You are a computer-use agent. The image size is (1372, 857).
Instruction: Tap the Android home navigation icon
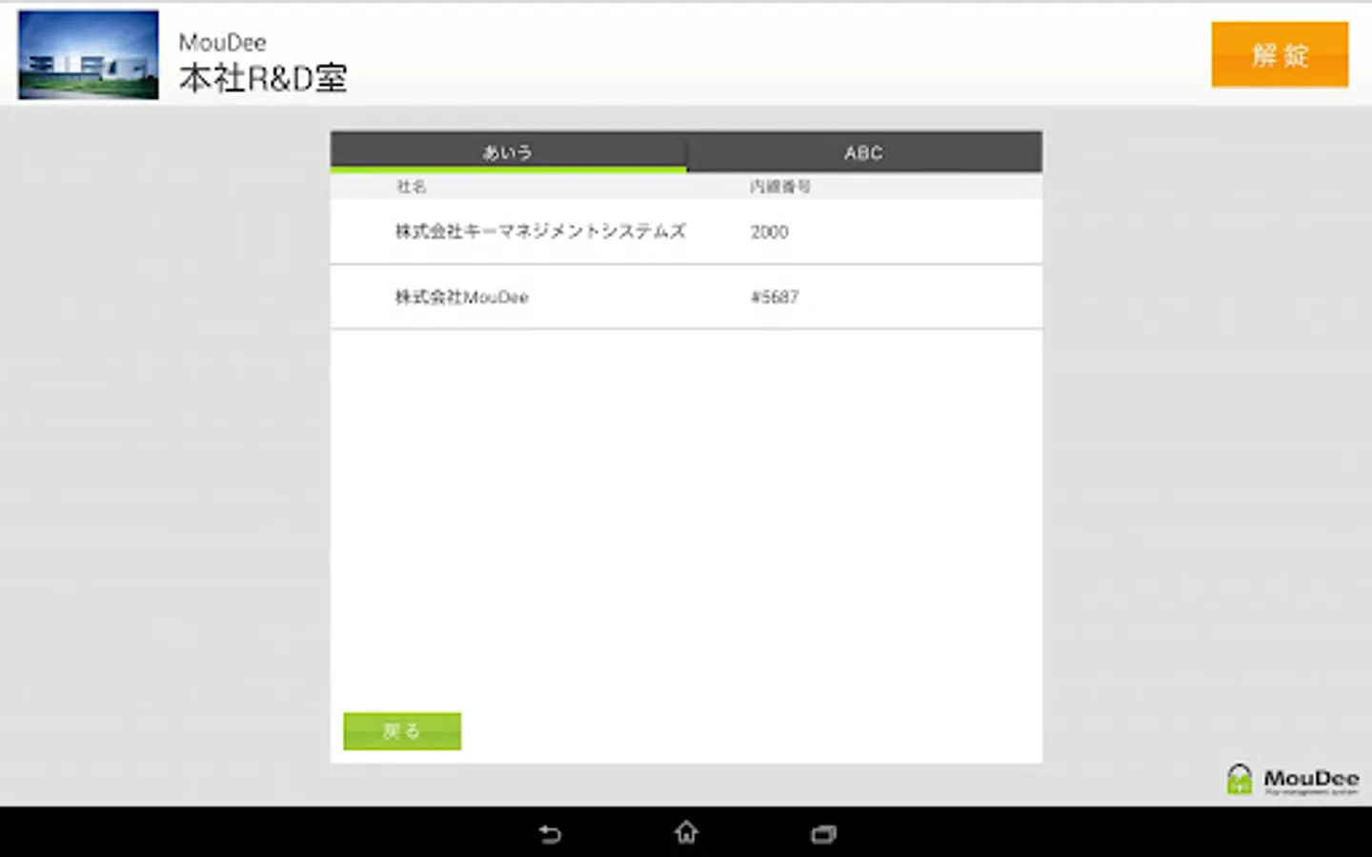click(686, 833)
